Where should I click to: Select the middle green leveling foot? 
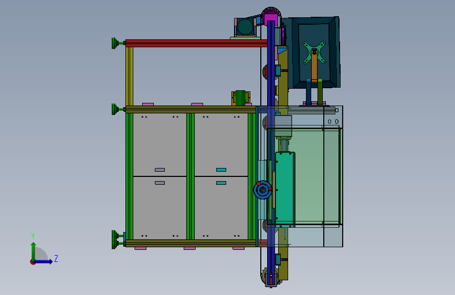[x=116, y=109]
